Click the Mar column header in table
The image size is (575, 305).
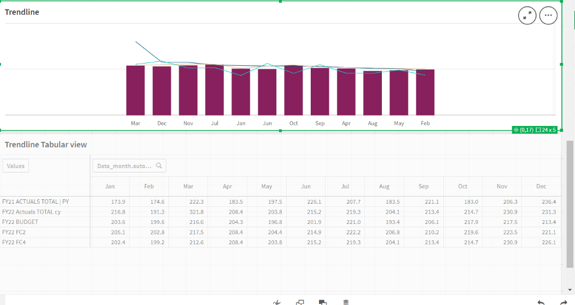click(x=188, y=186)
